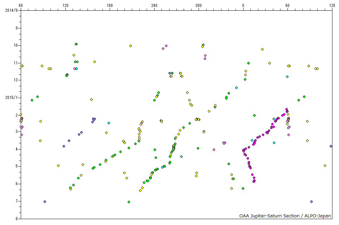This screenshot has height=225, width=339.
Task: Click the y-axis month label 12
Action: point(16,80)
